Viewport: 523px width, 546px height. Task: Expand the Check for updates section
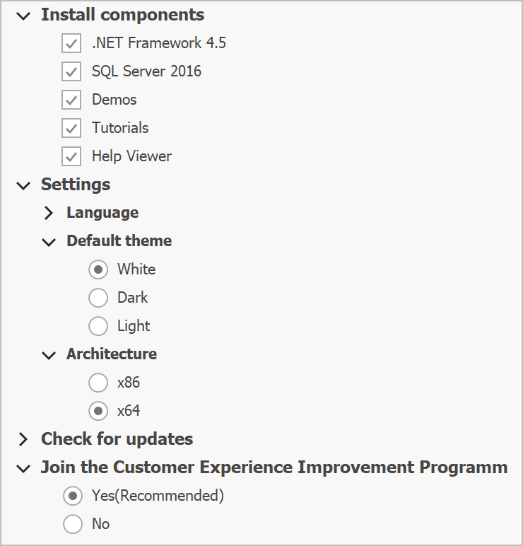click(x=24, y=439)
